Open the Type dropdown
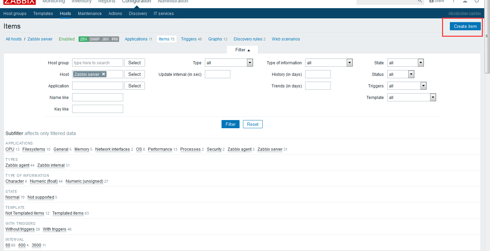The height and width of the screenshot is (251, 490). coord(229,63)
